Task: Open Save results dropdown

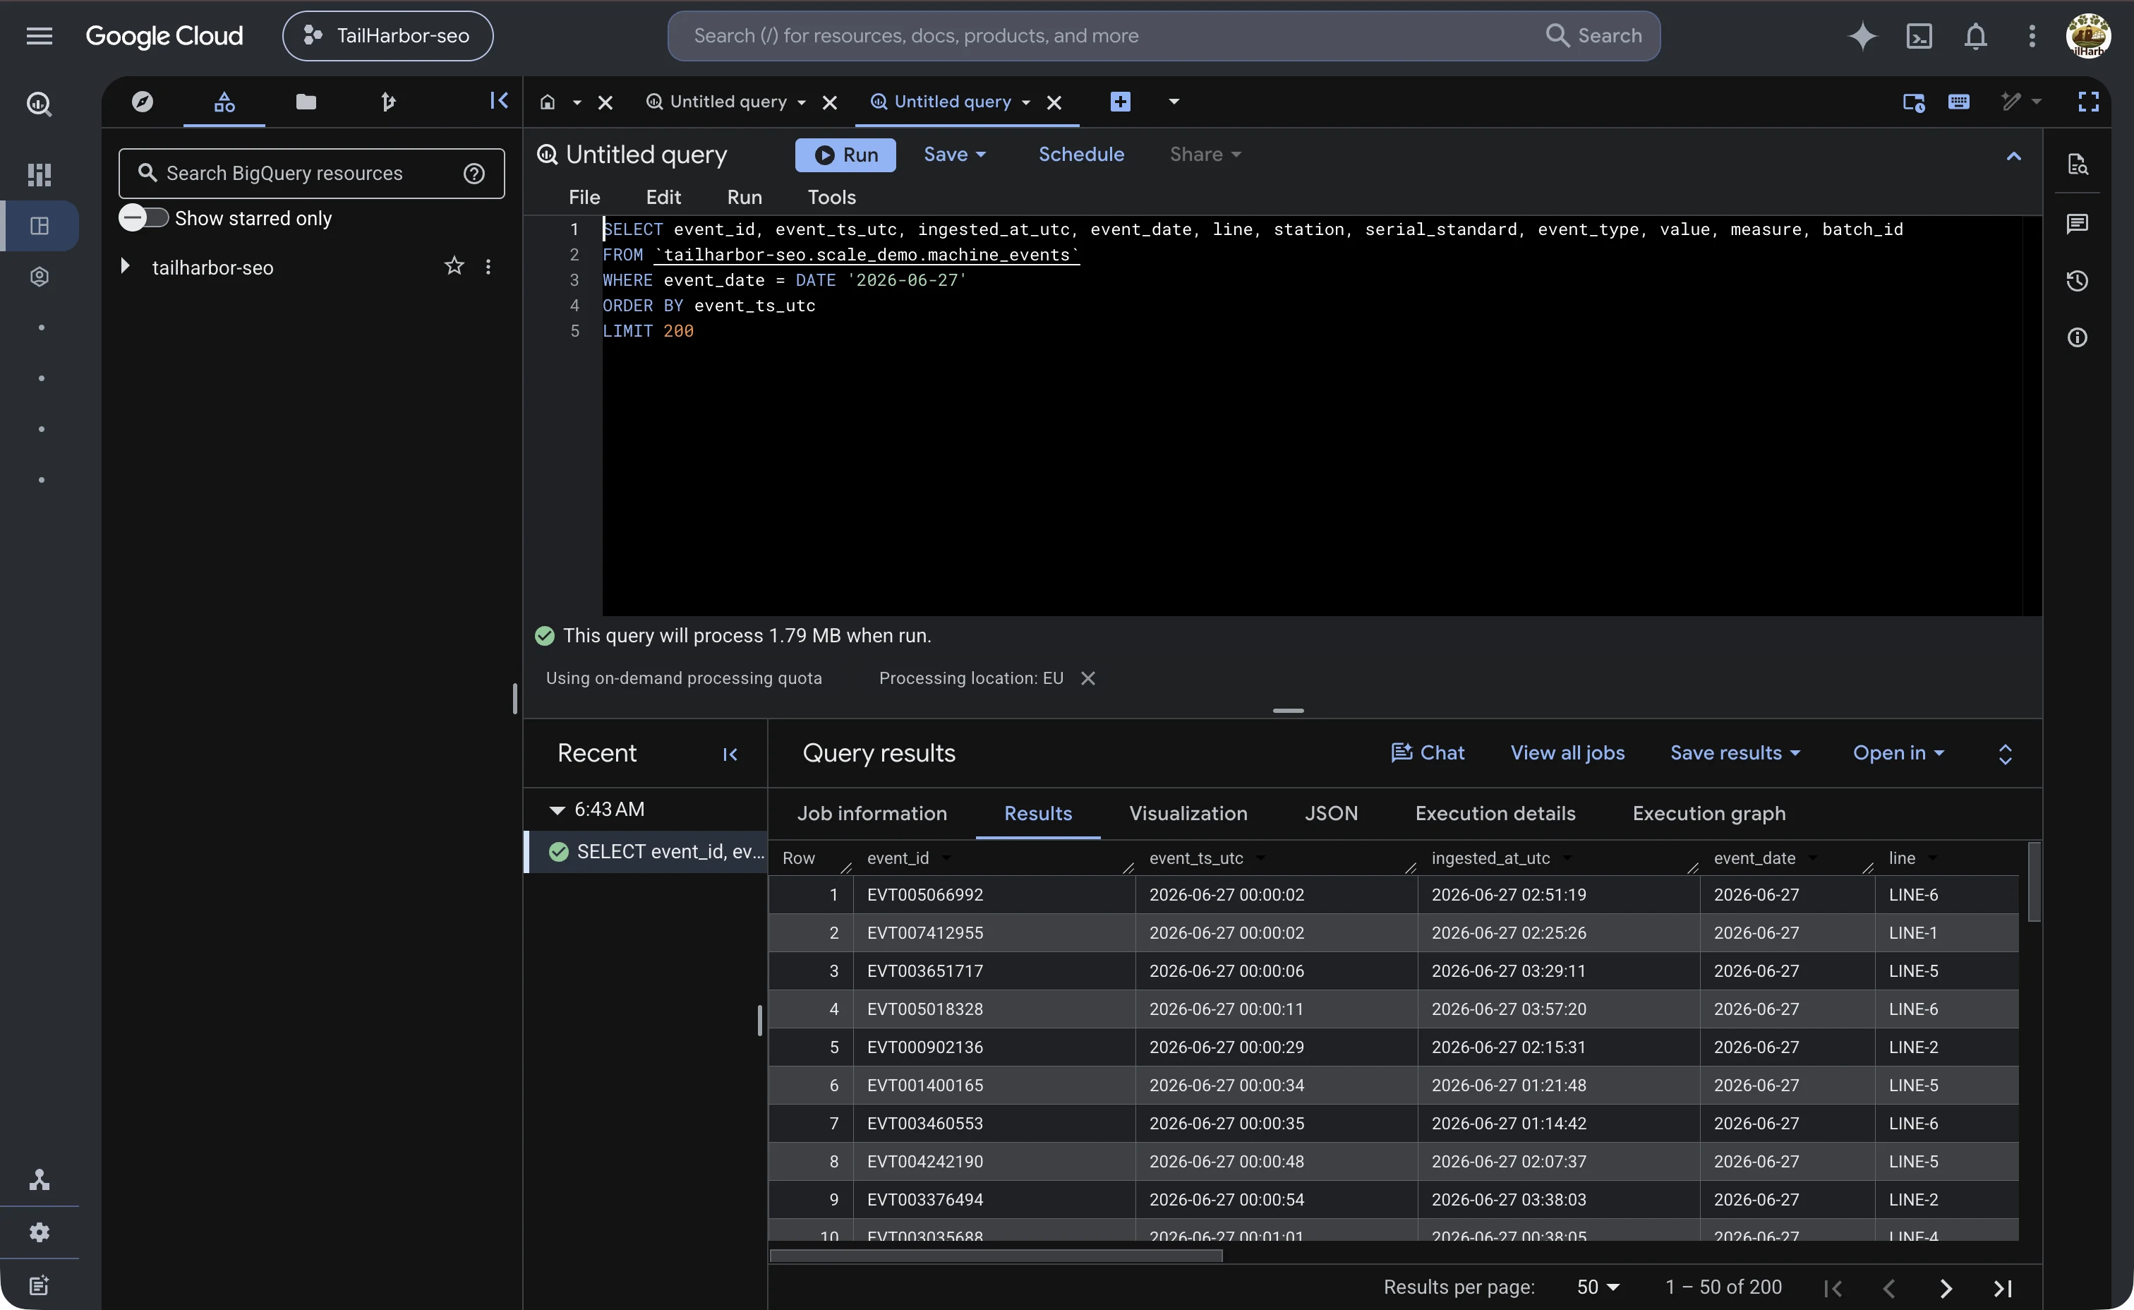Action: [x=1735, y=753]
